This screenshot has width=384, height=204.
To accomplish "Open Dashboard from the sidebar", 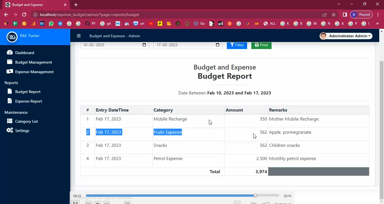I will click(x=24, y=53).
